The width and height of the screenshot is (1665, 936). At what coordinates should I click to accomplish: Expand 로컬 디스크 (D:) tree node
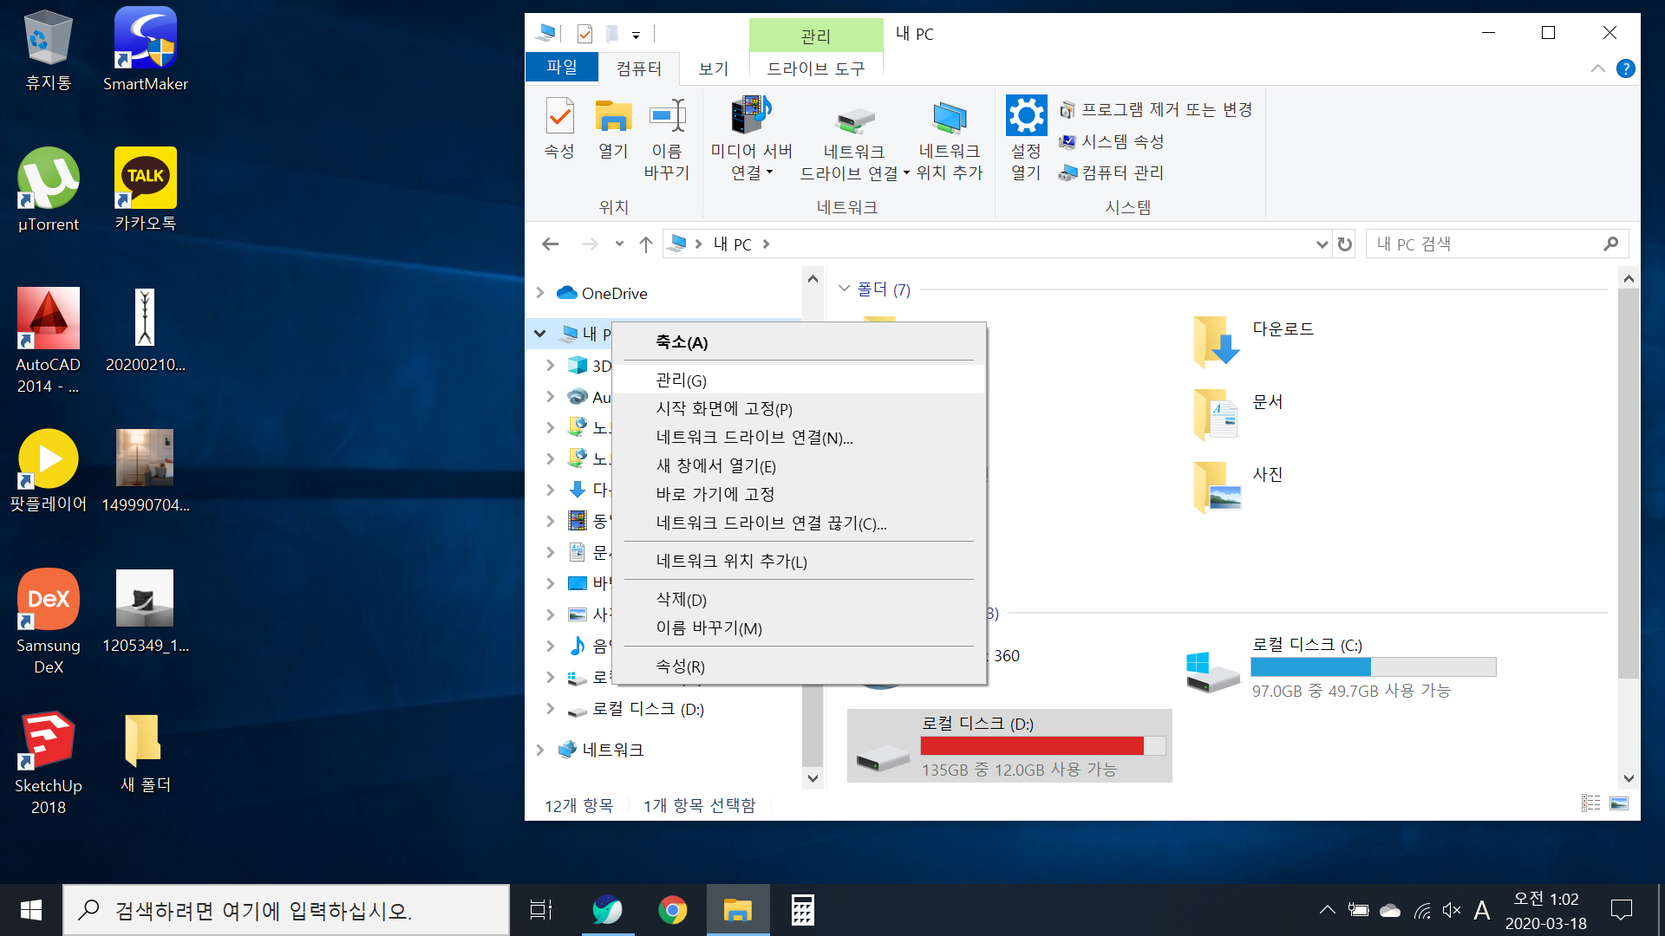pyautogui.click(x=551, y=709)
